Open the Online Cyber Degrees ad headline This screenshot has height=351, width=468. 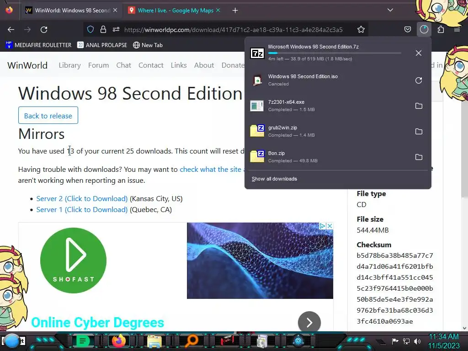tap(98, 323)
